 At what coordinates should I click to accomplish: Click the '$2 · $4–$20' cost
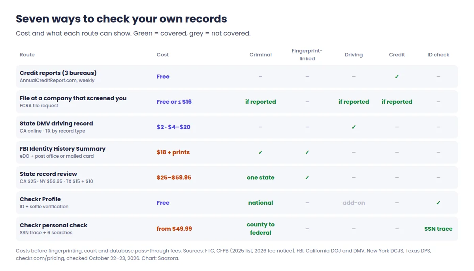173,127
